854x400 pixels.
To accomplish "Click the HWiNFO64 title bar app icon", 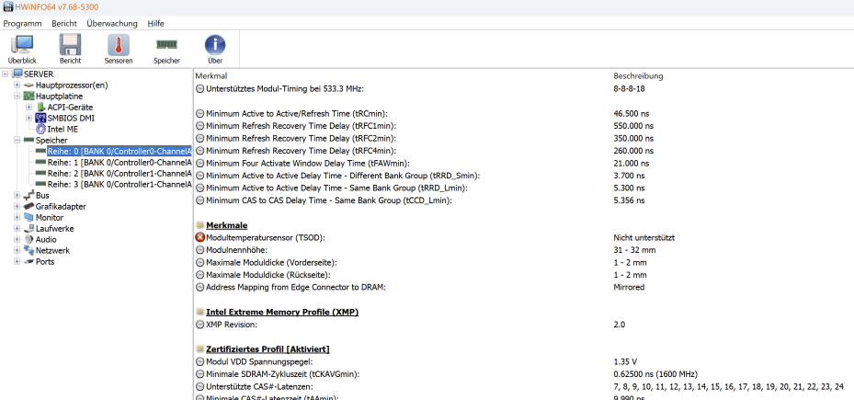I will coord(8,7).
